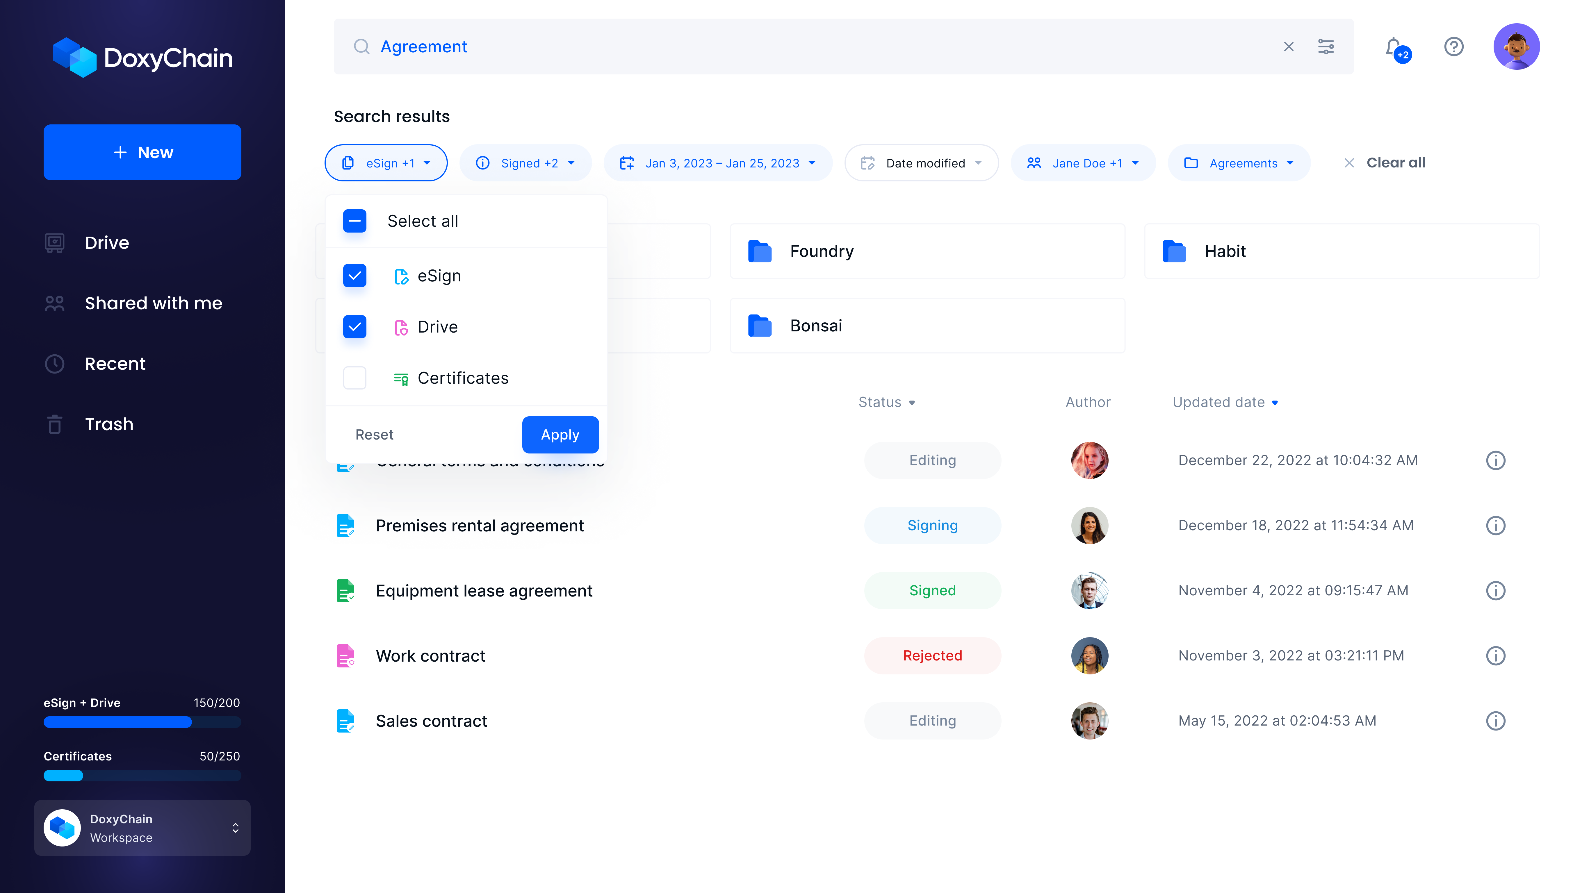Click the Reset link in the filter panel
This screenshot has height=893, width=1589.
375,434
